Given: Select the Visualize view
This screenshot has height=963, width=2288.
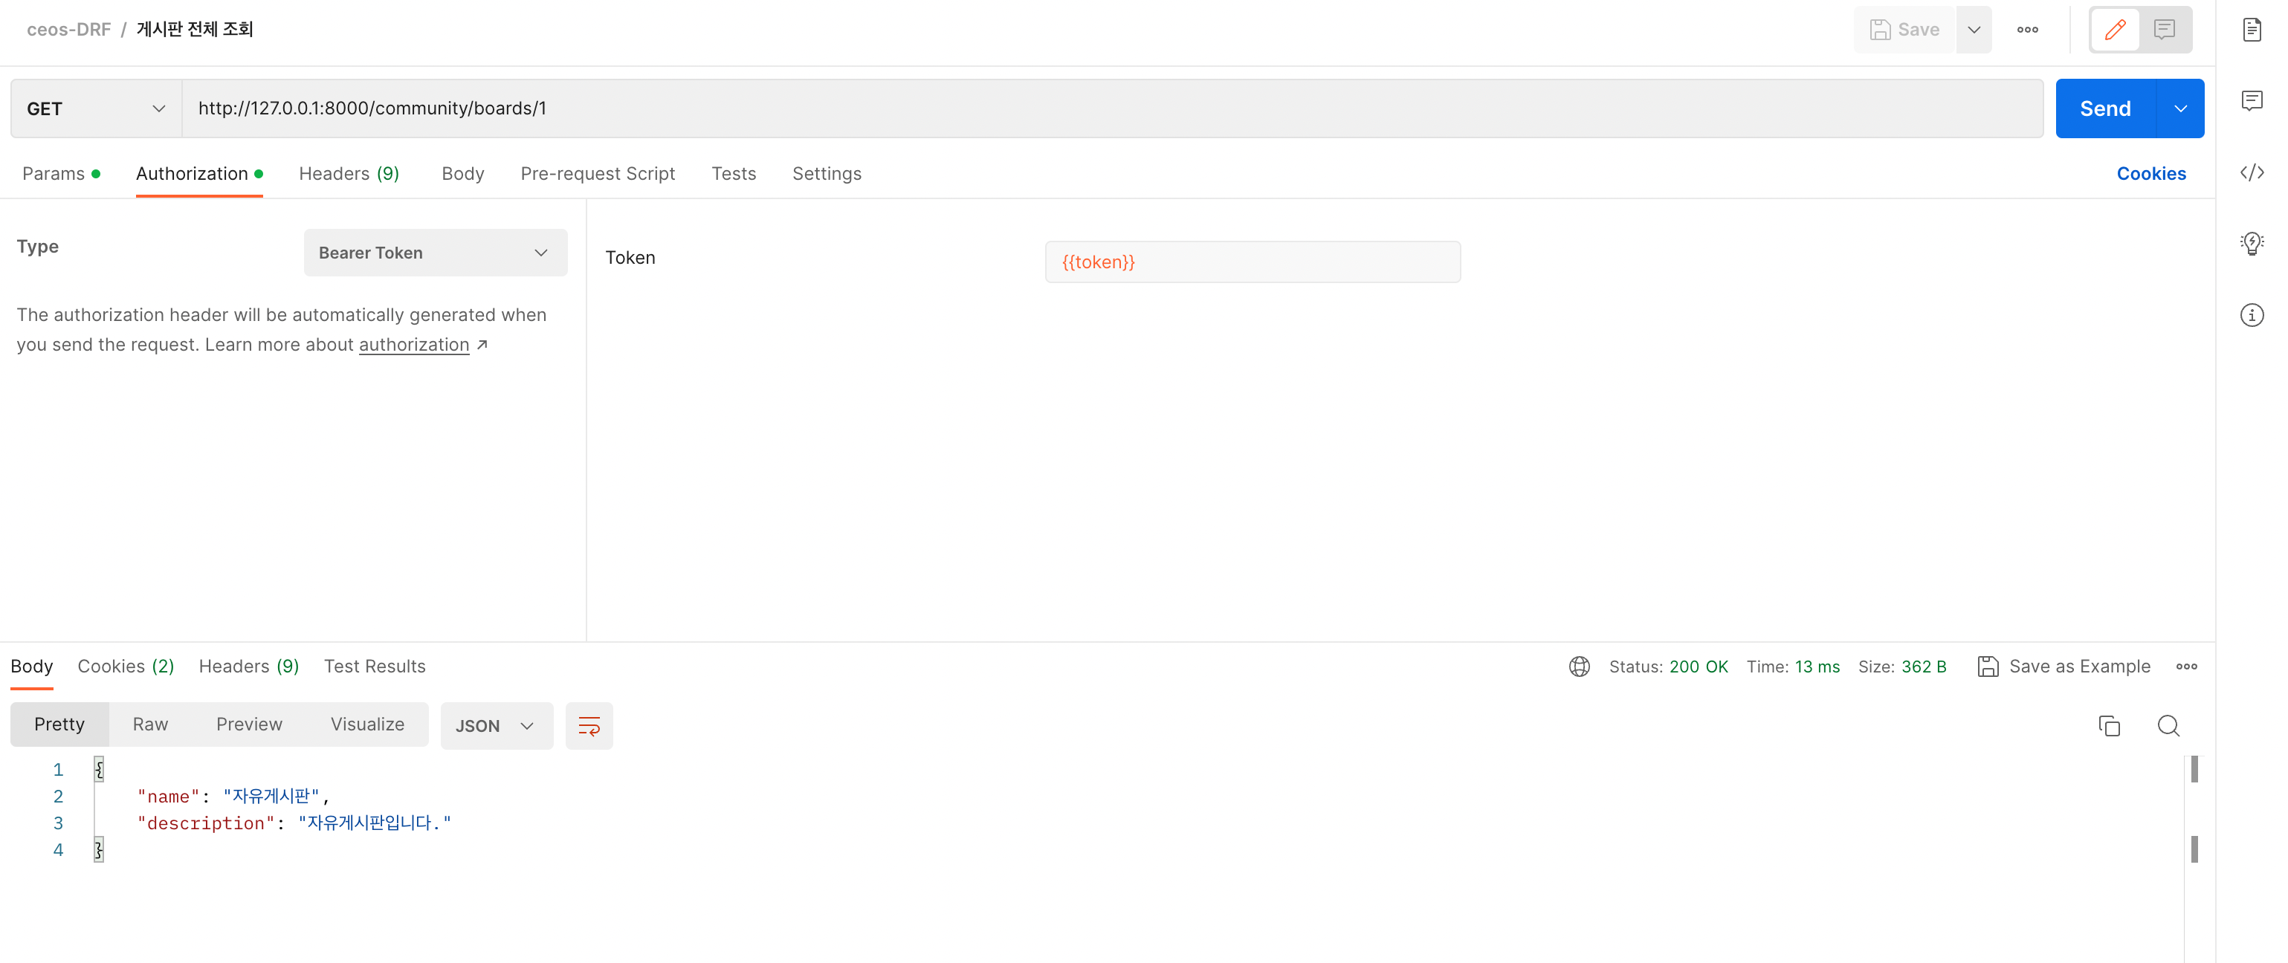Looking at the screenshot, I should coord(368,724).
